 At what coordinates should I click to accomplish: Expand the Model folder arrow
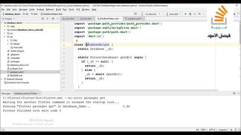[8, 44]
